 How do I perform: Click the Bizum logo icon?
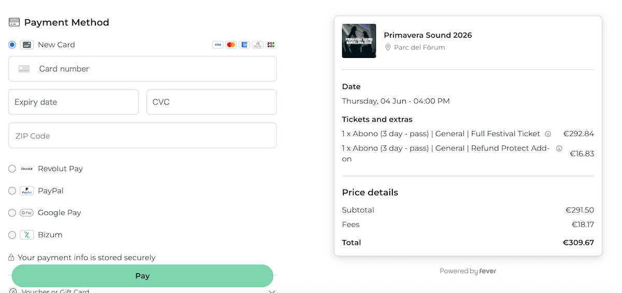point(27,235)
